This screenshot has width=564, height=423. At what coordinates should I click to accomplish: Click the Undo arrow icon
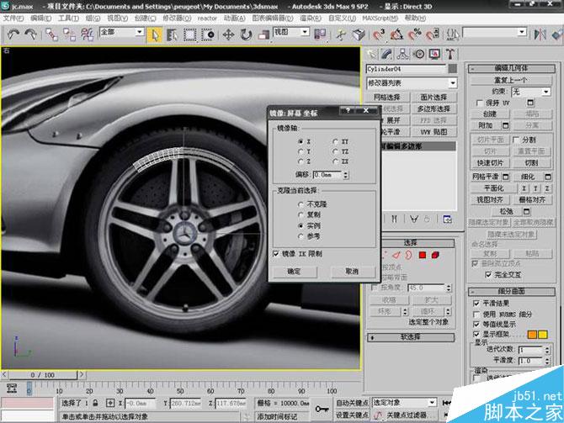tap(13, 34)
